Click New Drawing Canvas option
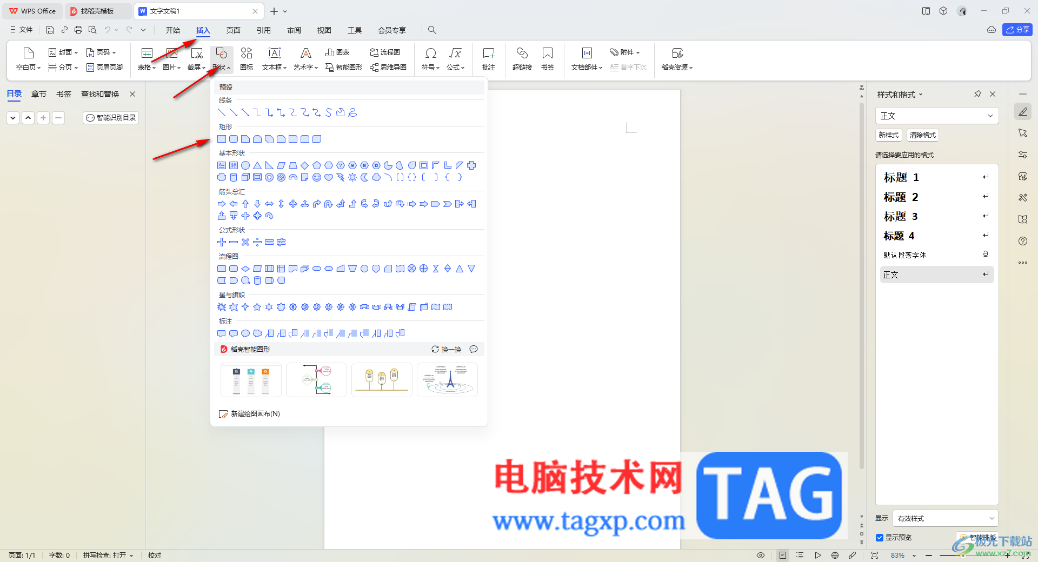The height and width of the screenshot is (562, 1038). 249,414
